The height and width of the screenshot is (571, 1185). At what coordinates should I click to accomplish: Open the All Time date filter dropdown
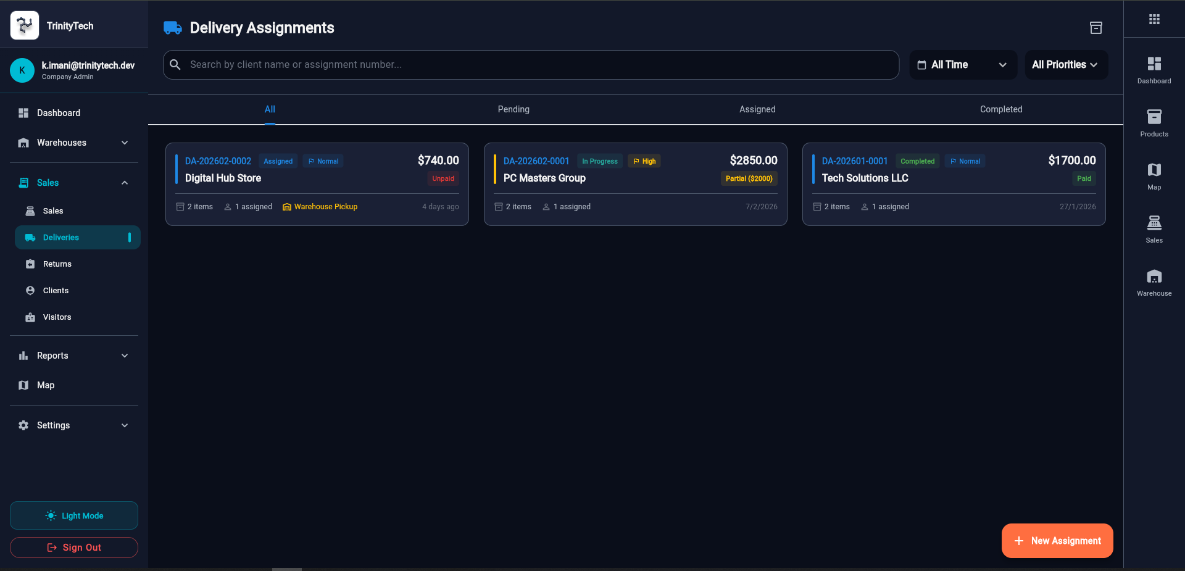coord(962,65)
